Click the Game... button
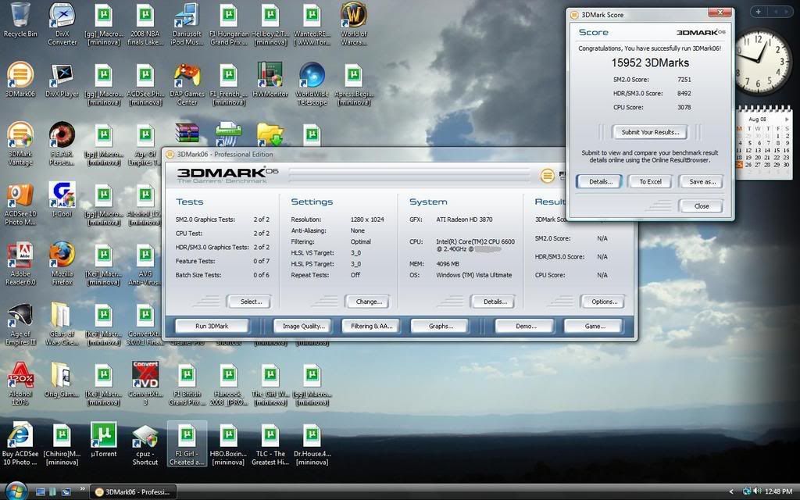The height and width of the screenshot is (500, 800). (595, 326)
